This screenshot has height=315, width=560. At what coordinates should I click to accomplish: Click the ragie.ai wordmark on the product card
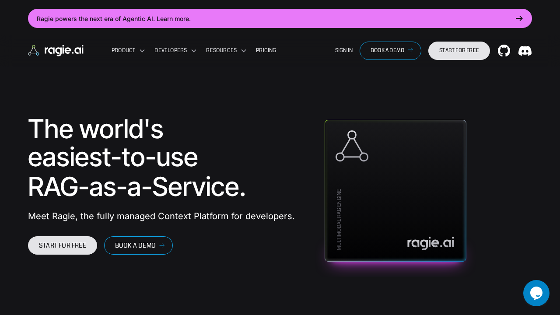click(430, 243)
